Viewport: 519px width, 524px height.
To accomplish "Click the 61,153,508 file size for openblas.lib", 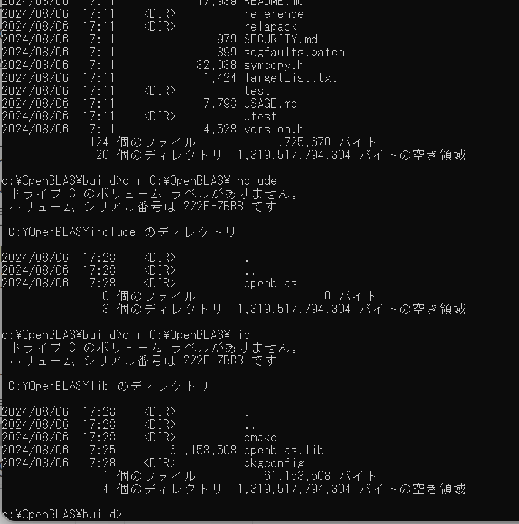I will (x=203, y=451).
